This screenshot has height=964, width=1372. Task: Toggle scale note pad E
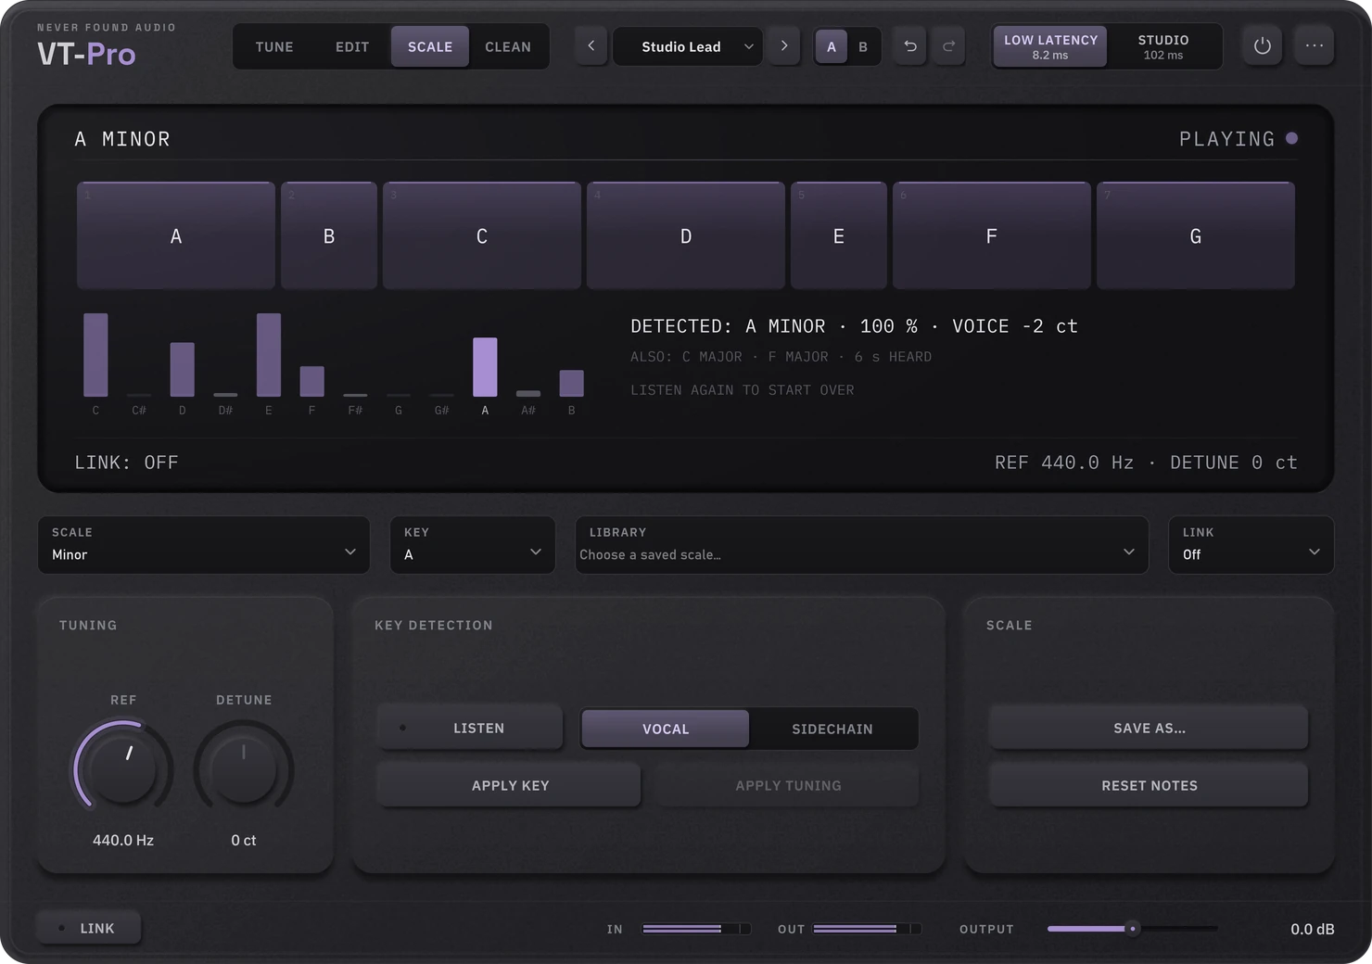point(839,235)
